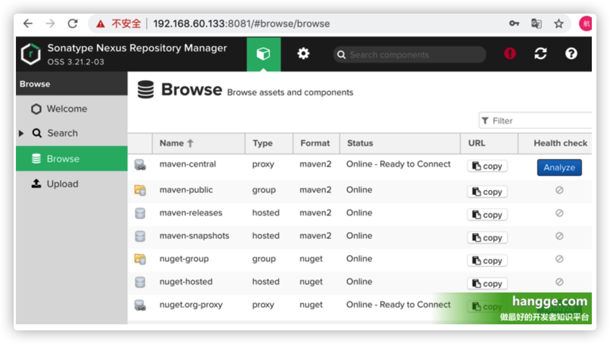This screenshot has width=610, height=344.
Task: Open Upload in the sidebar
Action: (x=72, y=184)
